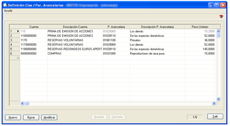Click the Salir button

215,116
